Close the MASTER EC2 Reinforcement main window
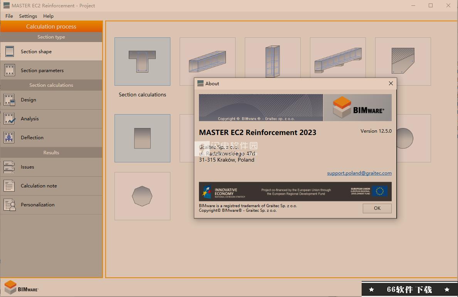This screenshot has width=458, height=297. coord(448,5)
